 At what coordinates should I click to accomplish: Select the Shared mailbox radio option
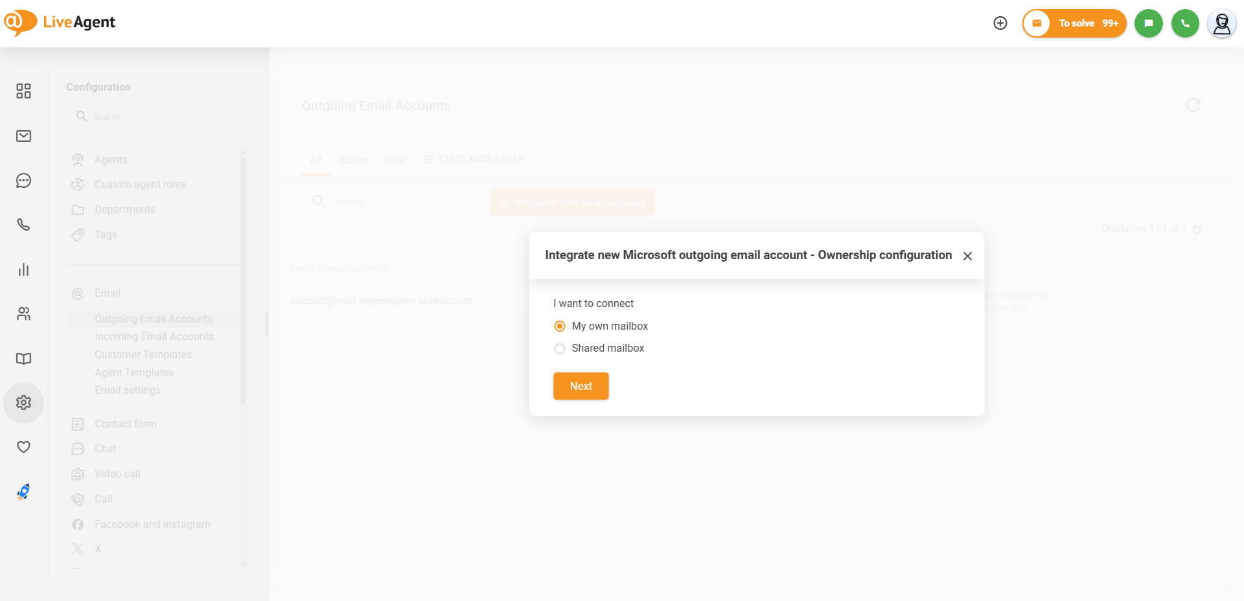coord(560,348)
